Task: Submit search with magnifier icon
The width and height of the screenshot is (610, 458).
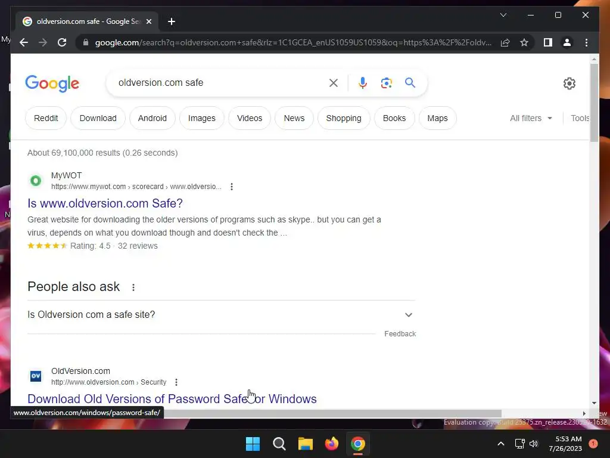Action: point(410,82)
